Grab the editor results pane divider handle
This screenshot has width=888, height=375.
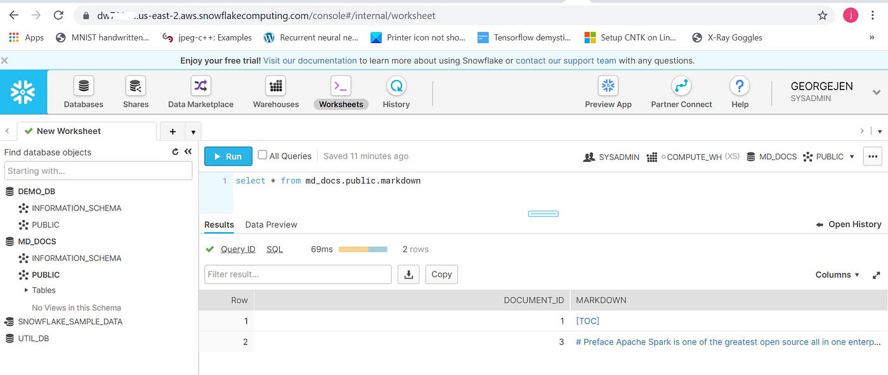(x=543, y=214)
